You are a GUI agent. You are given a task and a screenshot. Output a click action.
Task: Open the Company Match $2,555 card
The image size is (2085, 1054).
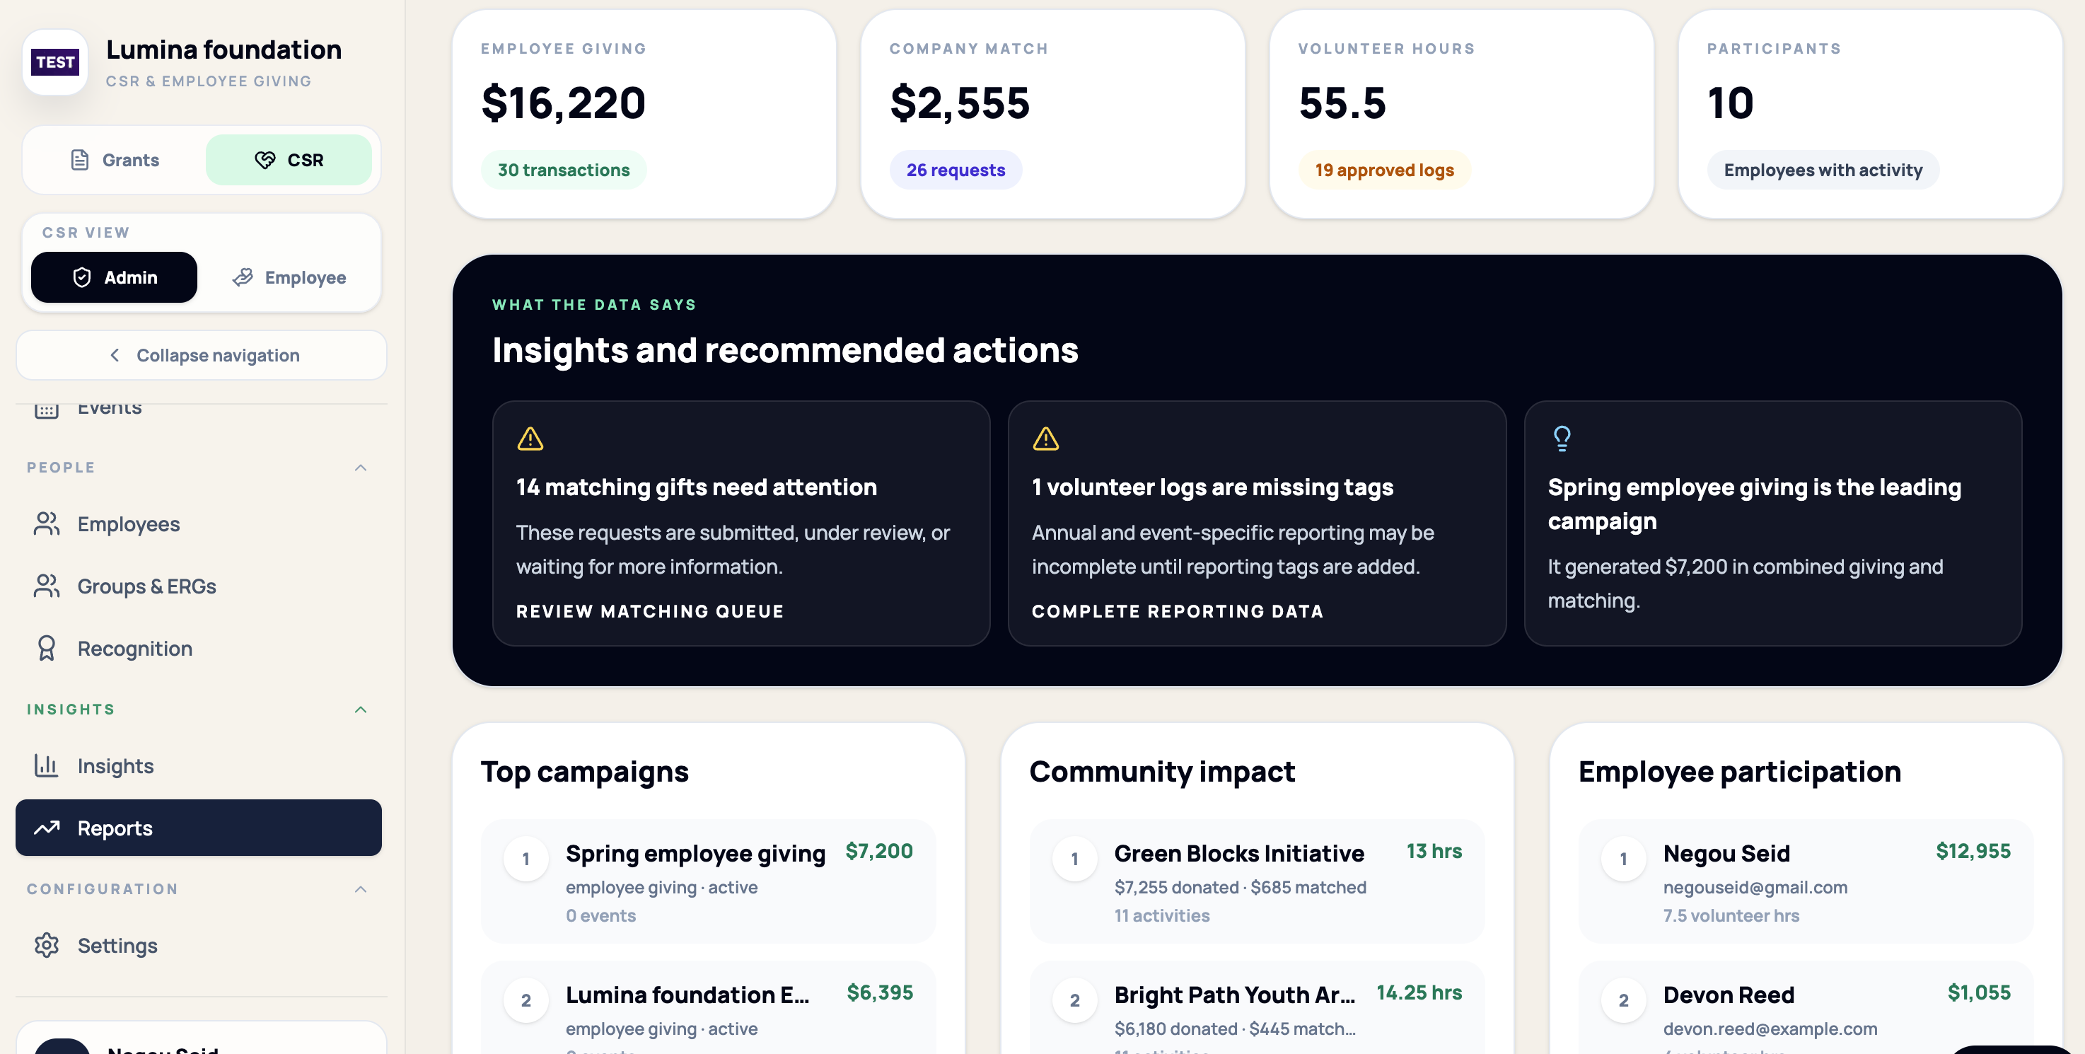(x=1053, y=114)
